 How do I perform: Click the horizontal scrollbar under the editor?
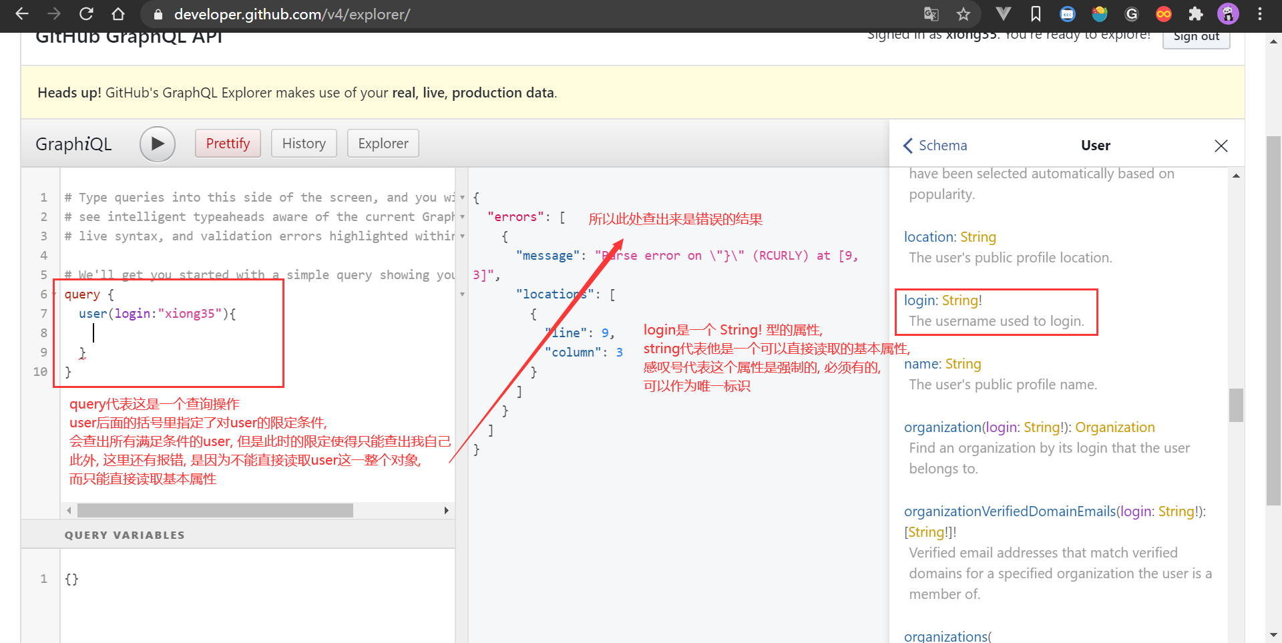pyautogui.click(x=214, y=510)
